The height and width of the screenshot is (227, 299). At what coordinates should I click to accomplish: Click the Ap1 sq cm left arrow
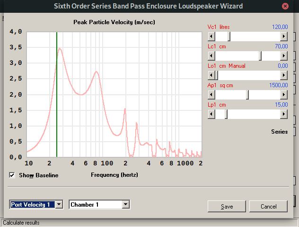[x=211, y=95]
